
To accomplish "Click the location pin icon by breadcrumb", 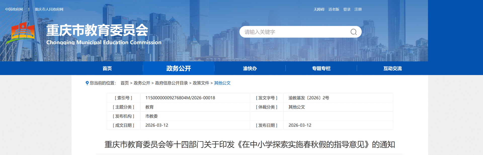I will point(87,83).
